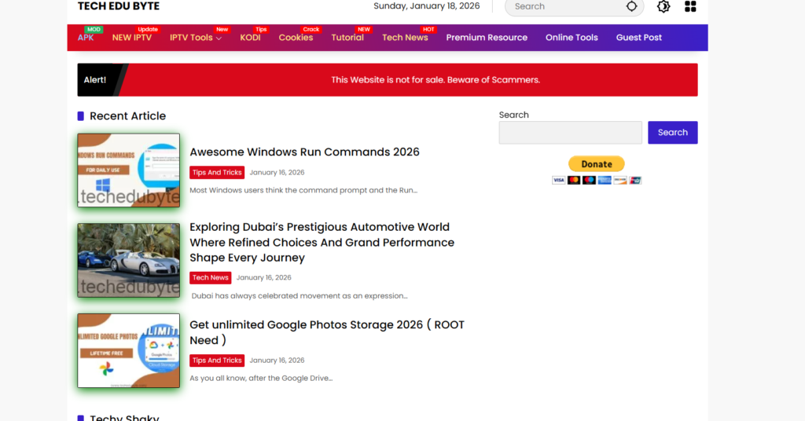Open the APK menu item

click(86, 38)
